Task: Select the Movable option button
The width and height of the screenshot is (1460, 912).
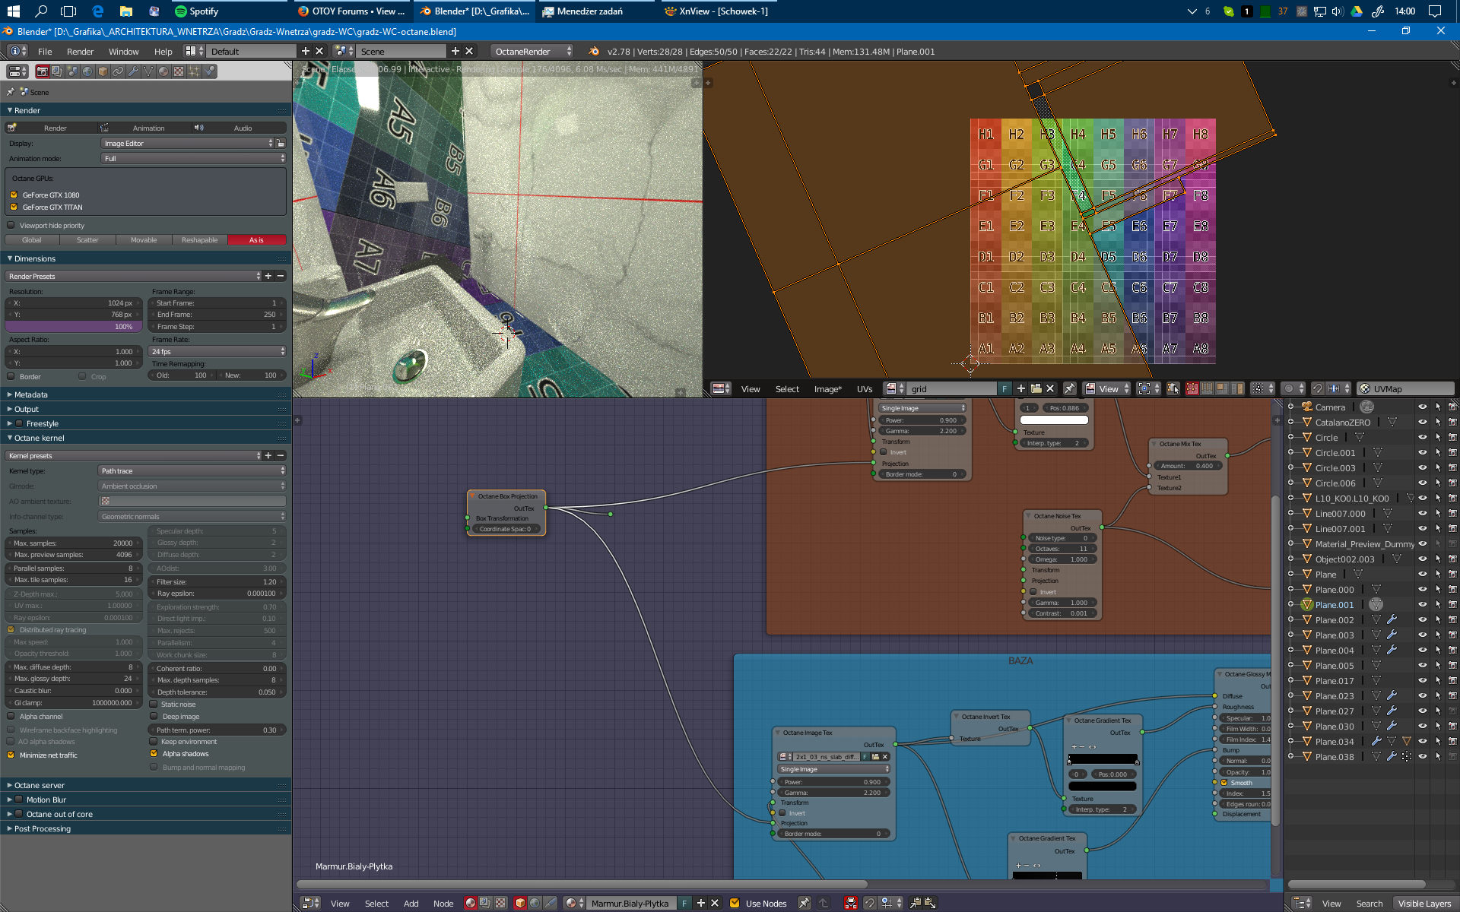Action: (x=144, y=240)
